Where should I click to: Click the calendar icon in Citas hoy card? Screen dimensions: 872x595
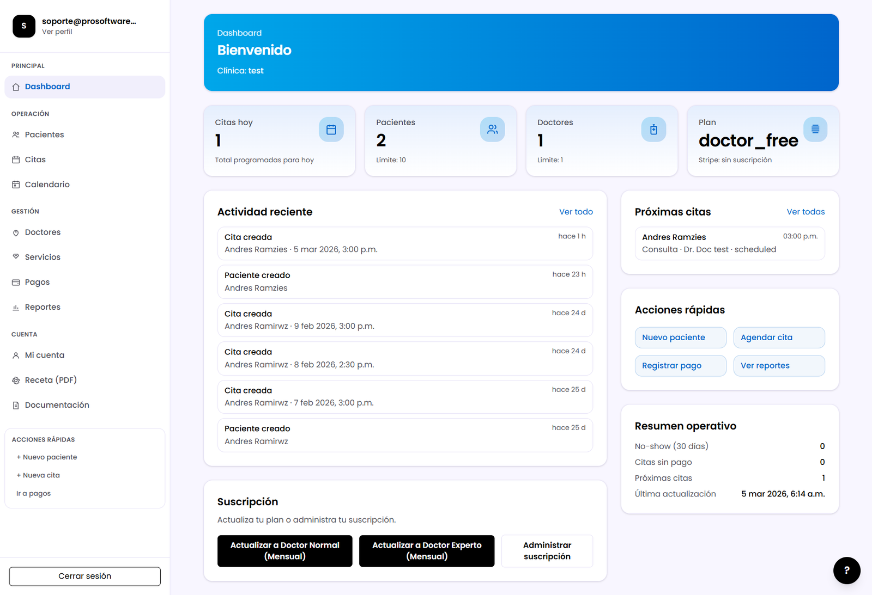tap(331, 130)
